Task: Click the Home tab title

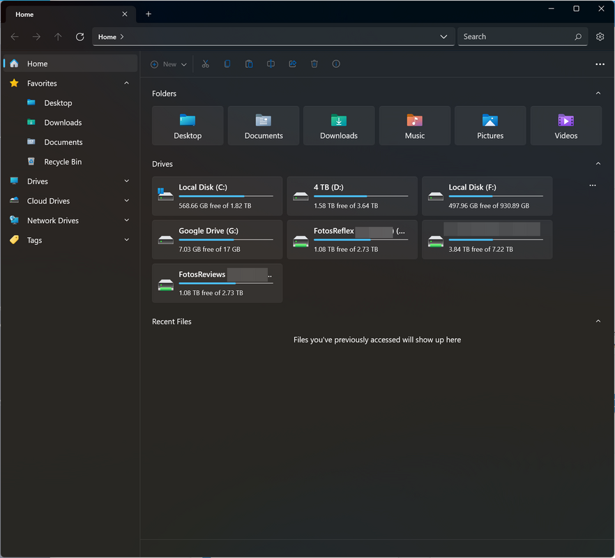Action: point(24,15)
